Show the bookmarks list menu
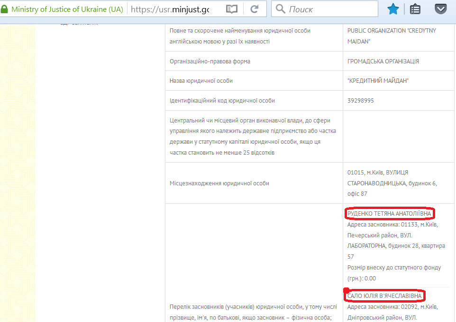This screenshot has height=322, width=456. click(416, 9)
